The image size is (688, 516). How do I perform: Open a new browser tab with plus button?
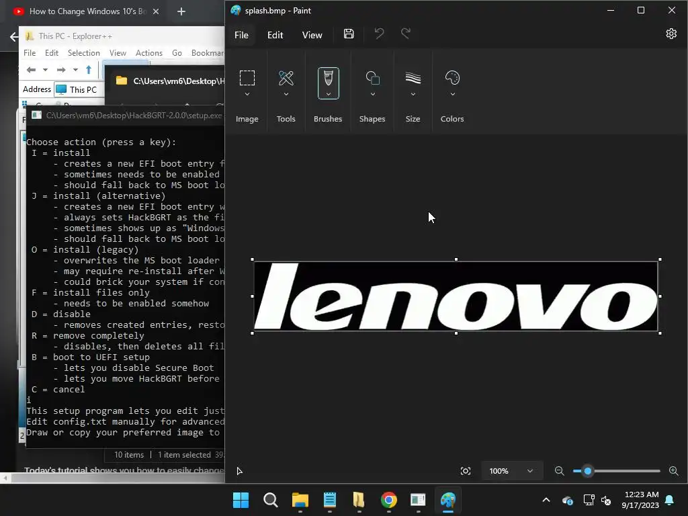click(181, 11)
